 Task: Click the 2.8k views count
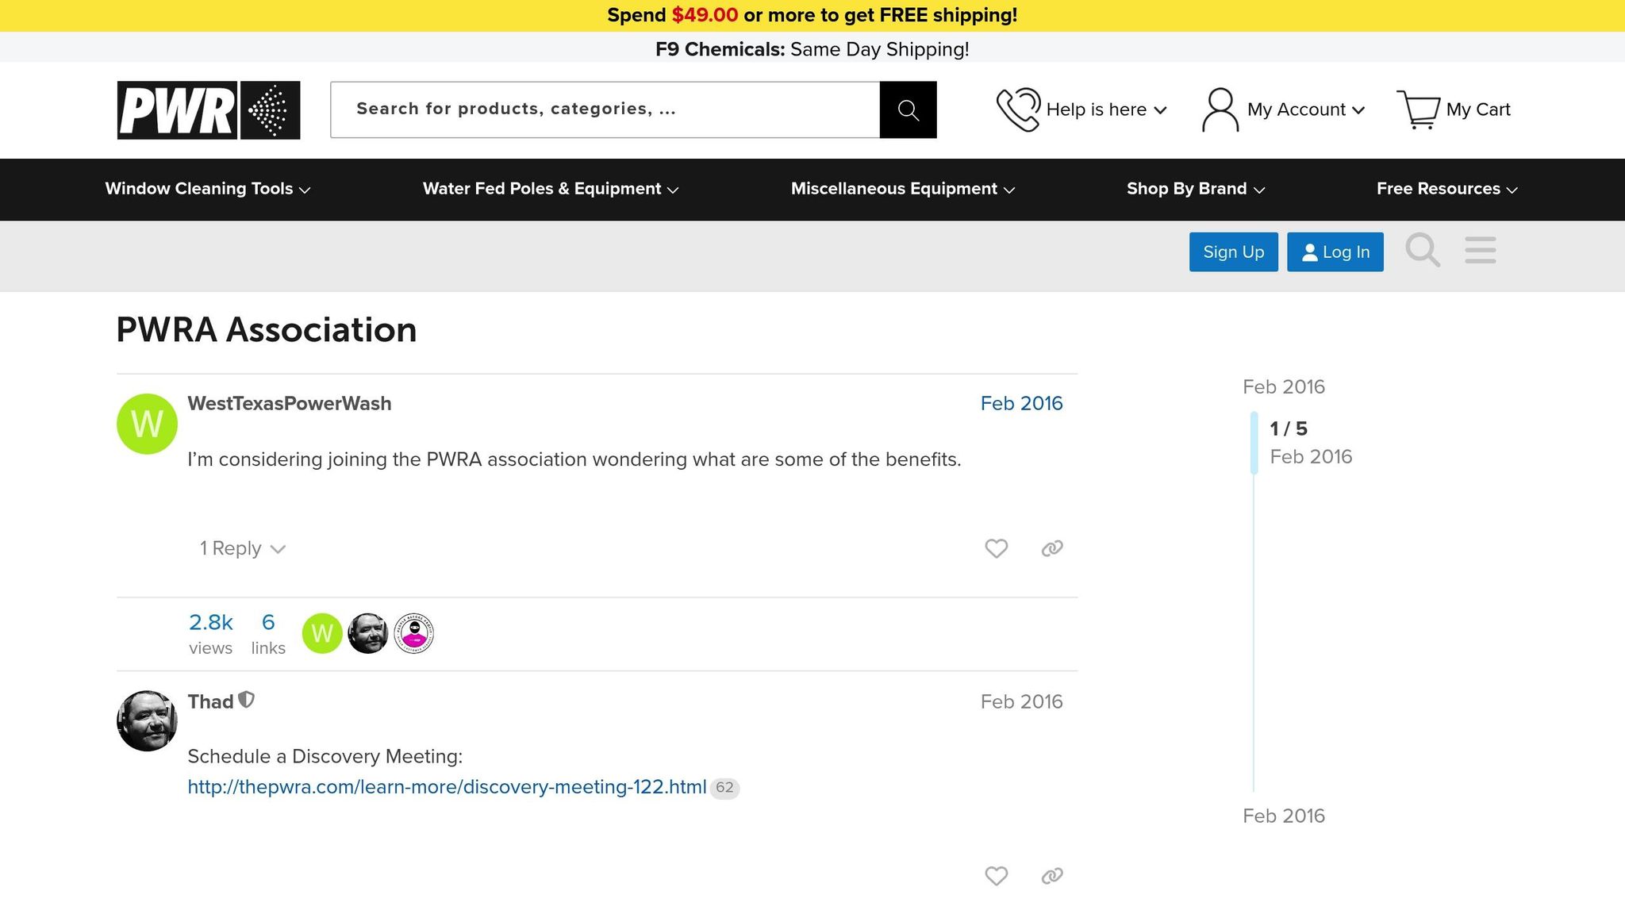[x=210, y=633]
